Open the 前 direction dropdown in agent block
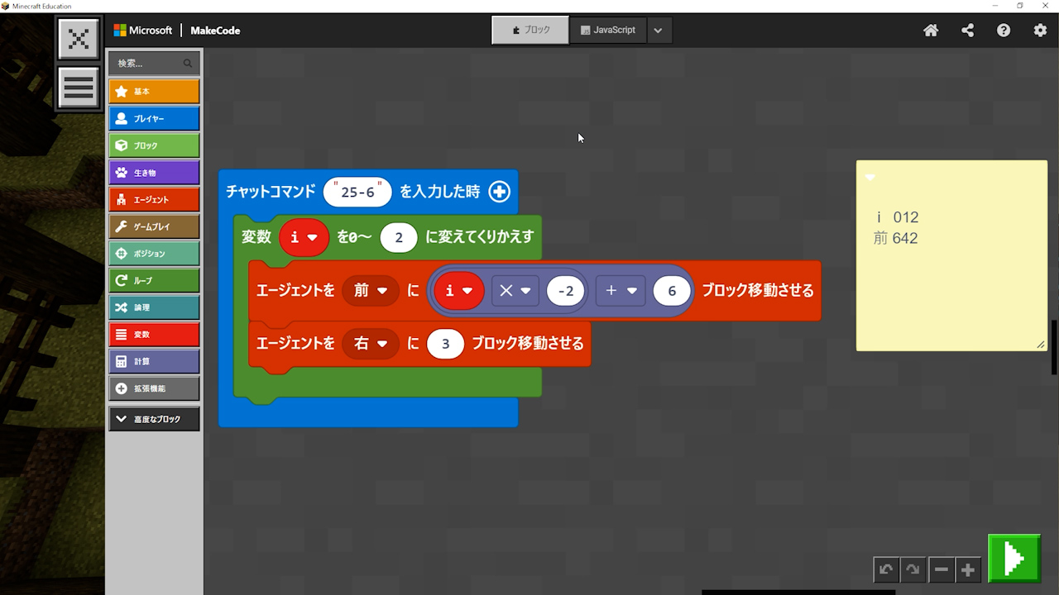This screenshot has height=595, width=1059. pos(371,291)
